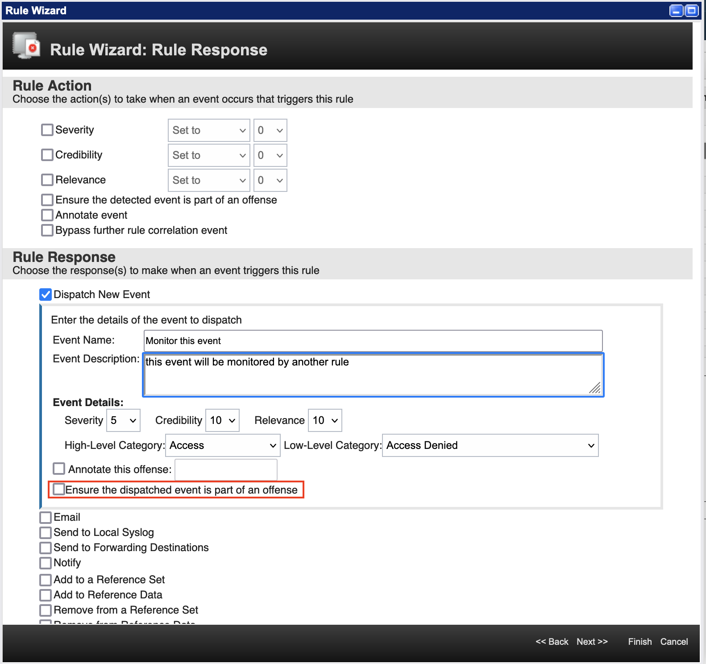
Task: Tick Add to Reference Data checkbox
Action: tap(46, 595)
